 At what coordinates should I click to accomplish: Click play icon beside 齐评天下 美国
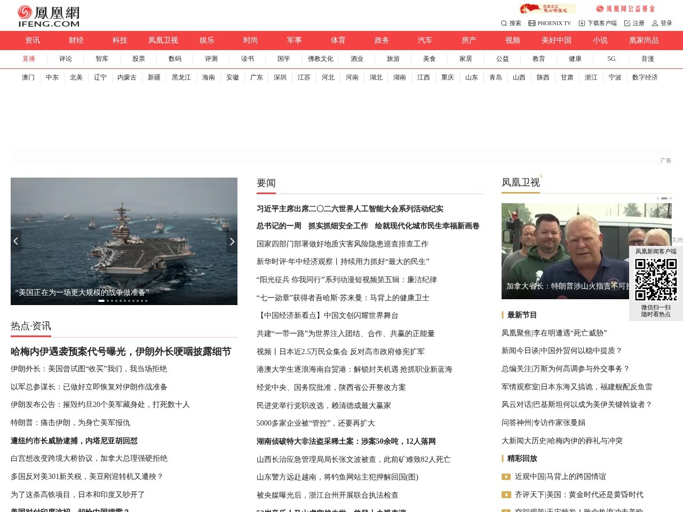[x=506, y=495]
